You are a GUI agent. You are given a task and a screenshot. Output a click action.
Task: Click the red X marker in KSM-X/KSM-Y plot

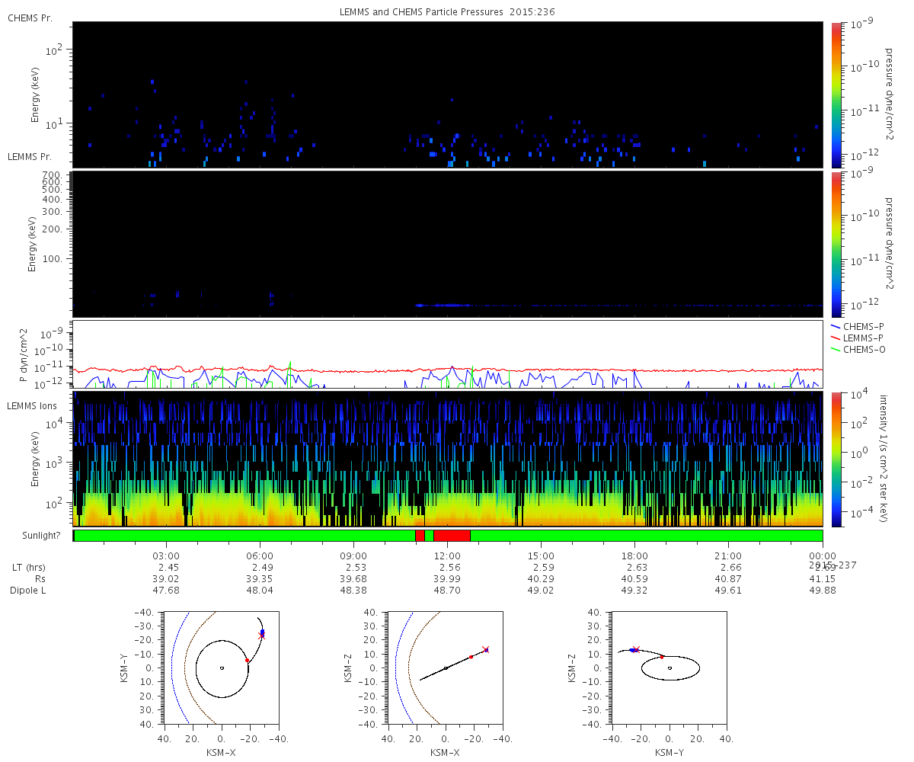(262, 636)
